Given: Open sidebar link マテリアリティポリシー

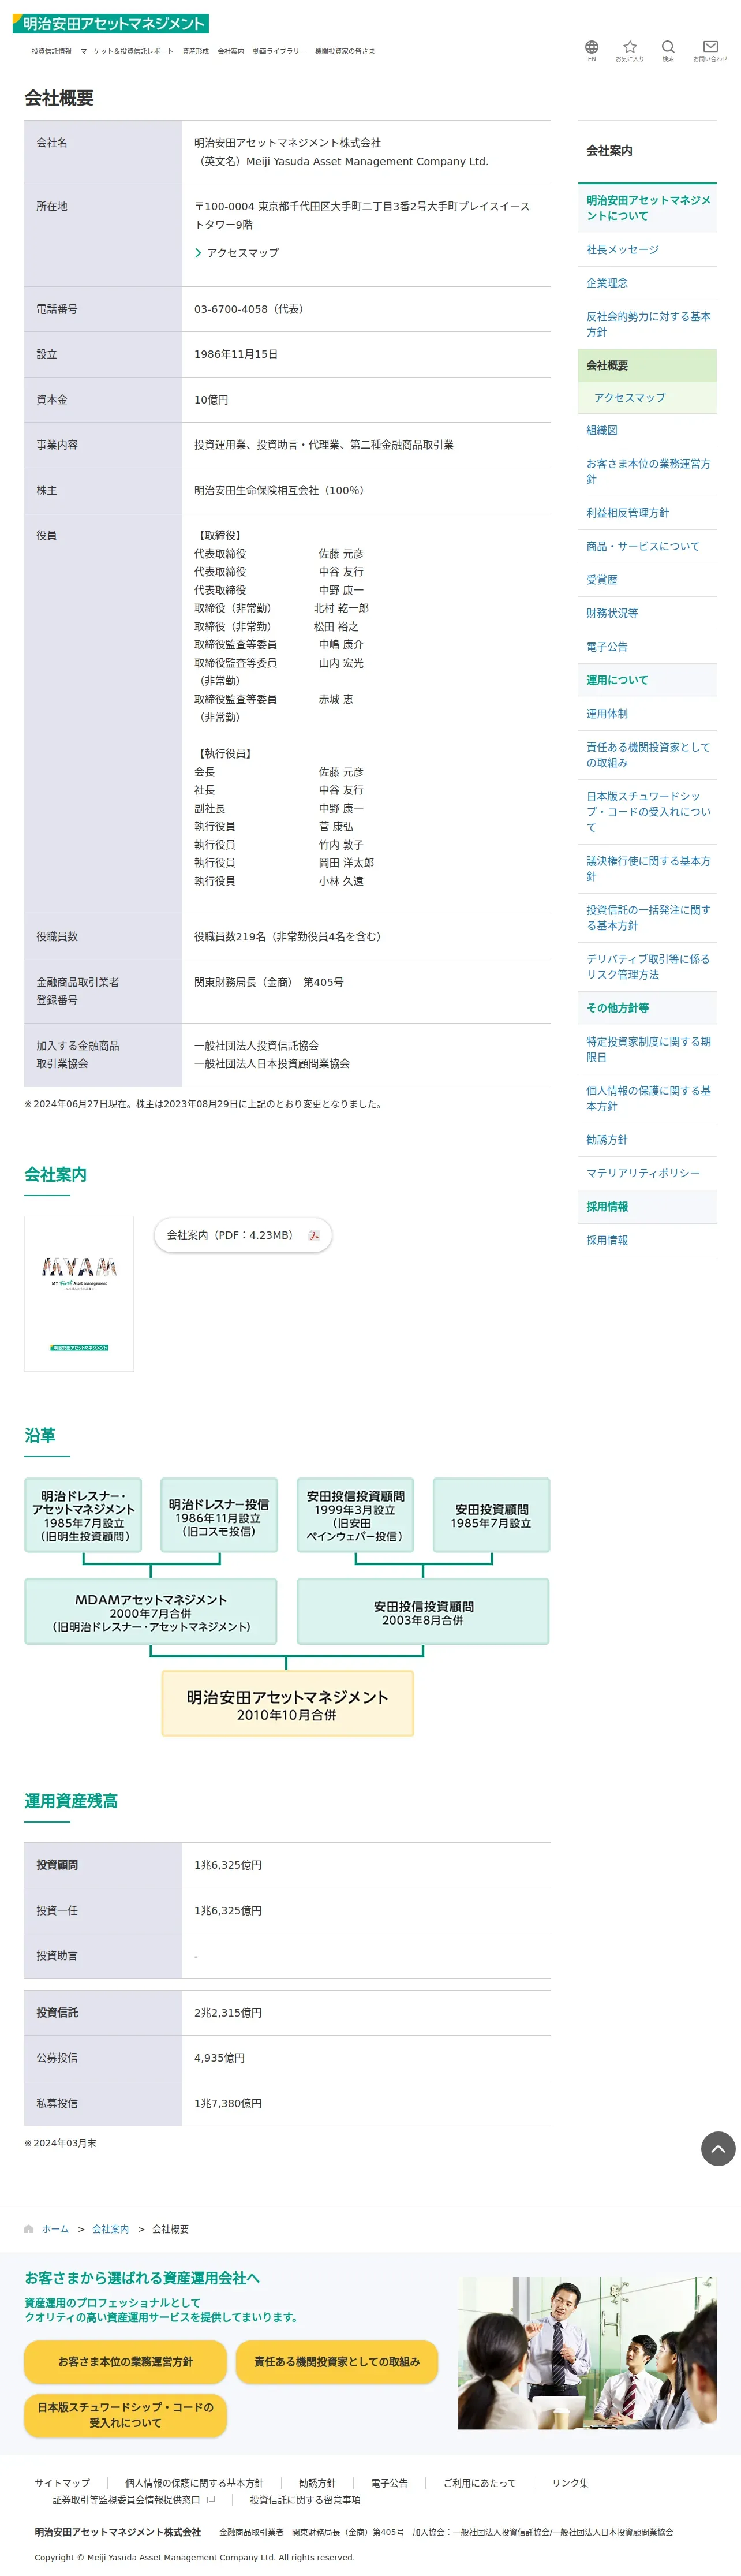Looking at the screenshot, I should 647,1173.
